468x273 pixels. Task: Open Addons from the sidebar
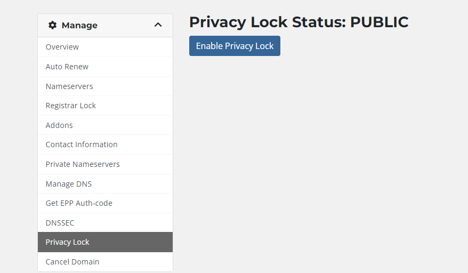tap(105, 125)
